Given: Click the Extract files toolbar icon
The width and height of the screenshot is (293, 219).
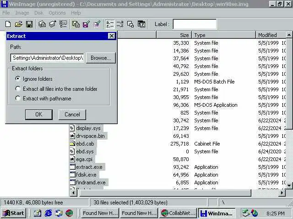Looking at the screenshot, I should (42, 24).
